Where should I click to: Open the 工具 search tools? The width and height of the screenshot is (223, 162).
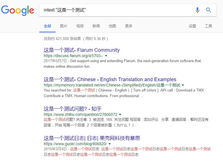click(208, 26)
